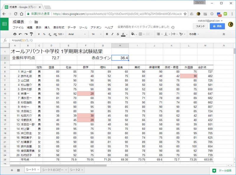The height and width of the screenshot is (175, 236).
Task: Switch to the シート2 tab
Action: click(77, 170)
